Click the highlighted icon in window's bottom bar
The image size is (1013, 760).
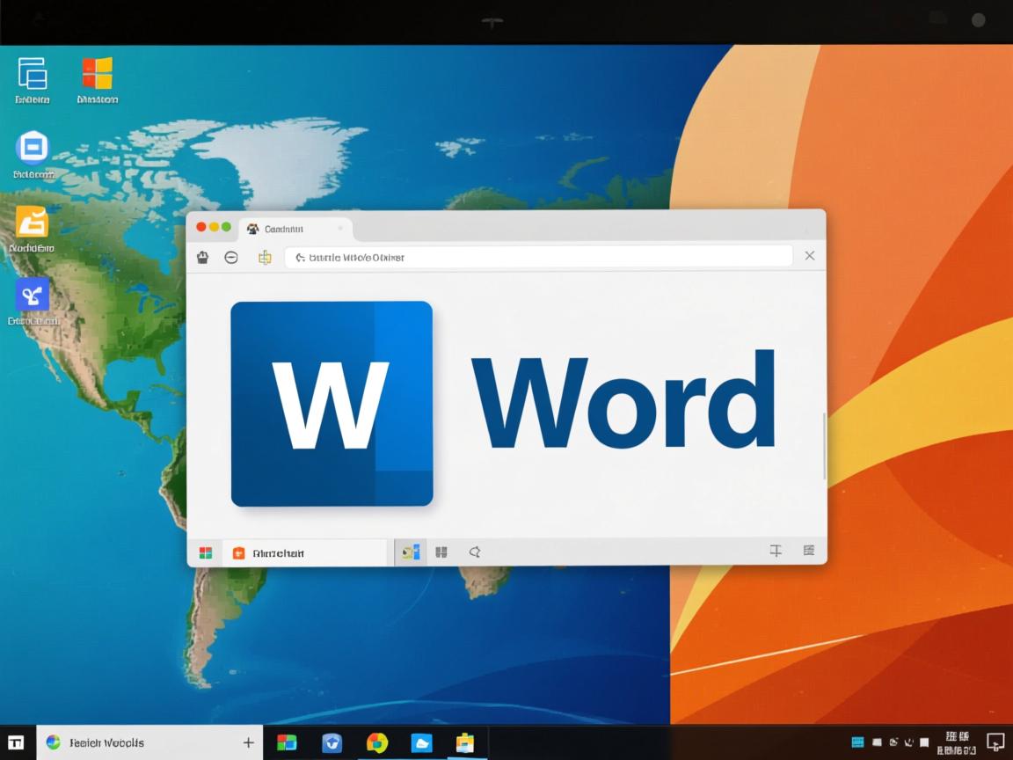tap(410, 552)
